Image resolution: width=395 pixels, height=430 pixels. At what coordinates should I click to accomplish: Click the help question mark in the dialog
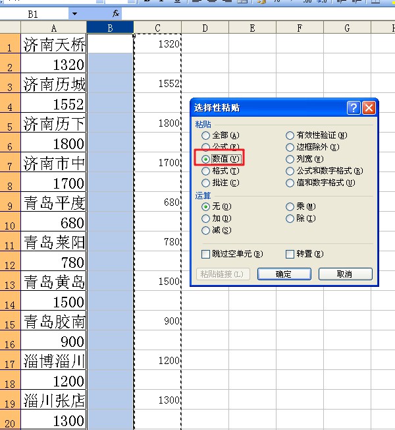point(354,107)
